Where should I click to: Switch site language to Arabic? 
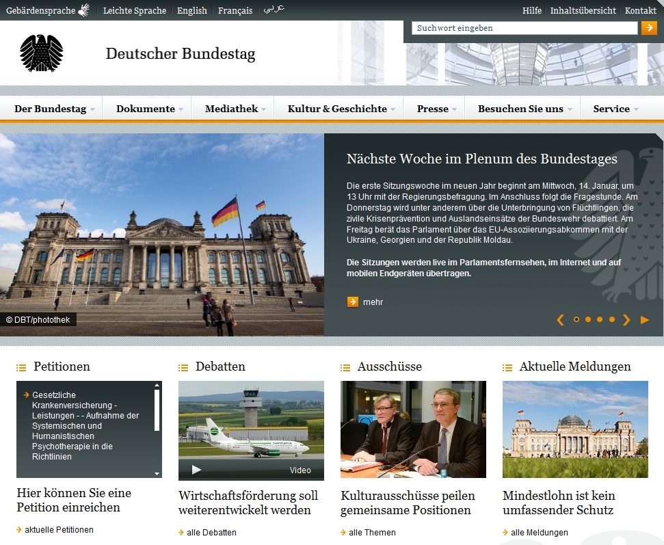point(274,10)
